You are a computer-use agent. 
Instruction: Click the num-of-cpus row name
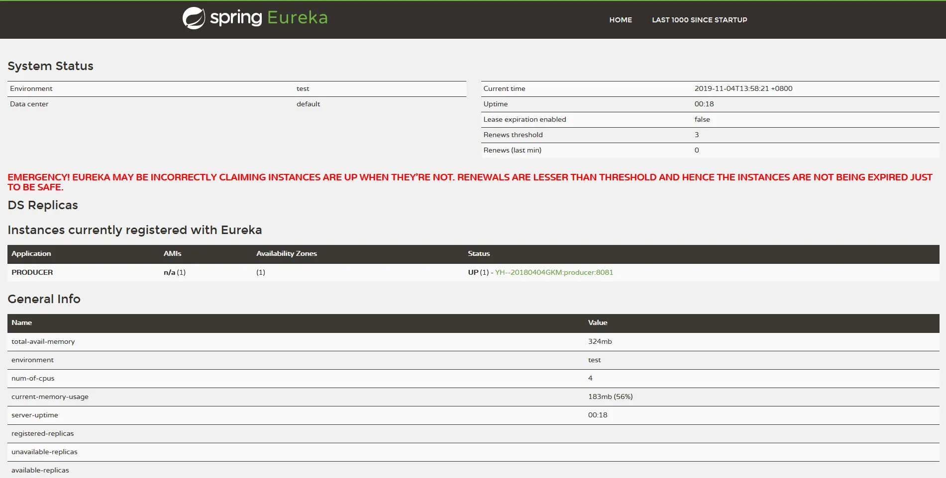(33, 378)
